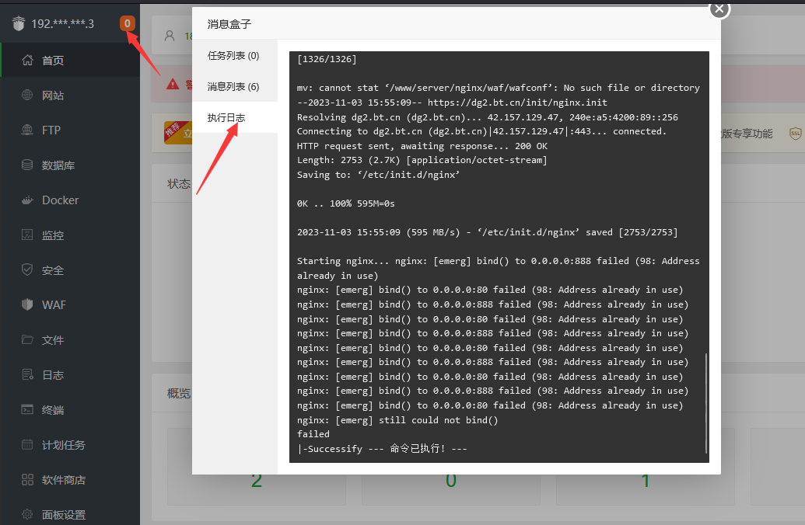Click the 消息盒子 dialog title

click(229, 24)
